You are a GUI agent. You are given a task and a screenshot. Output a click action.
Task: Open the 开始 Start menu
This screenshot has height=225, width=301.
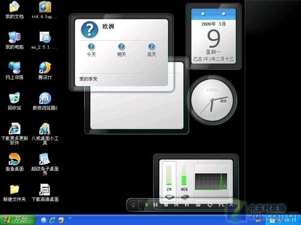(17, 220)
